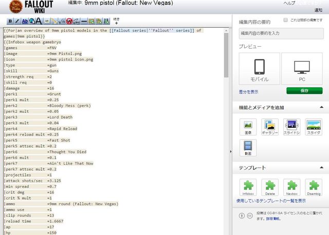Viewport: 329px width, 235px height.
Task: Click the '|min spread' parameter name
Action: click(x=16, y=186)
